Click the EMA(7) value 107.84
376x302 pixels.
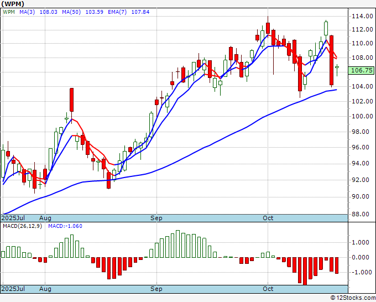click(140, 12)
